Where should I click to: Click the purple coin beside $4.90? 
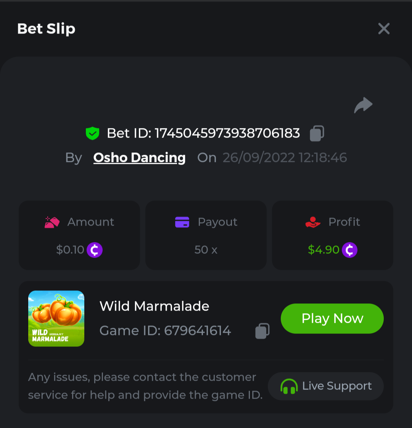click(349, 250)
